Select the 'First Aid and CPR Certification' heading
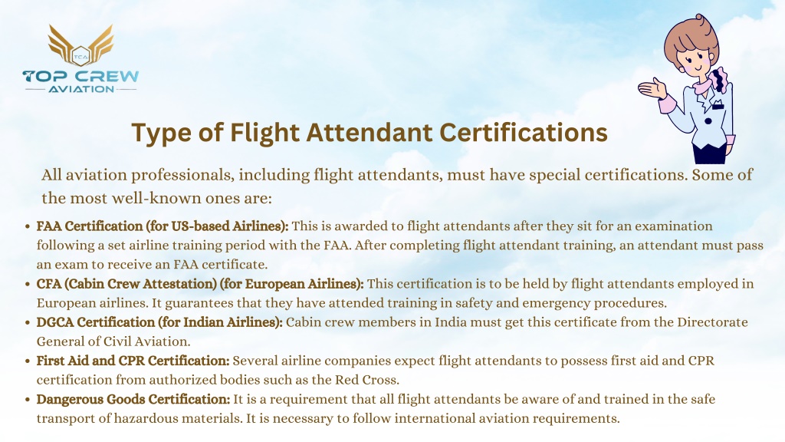Screen dimensions: 785x442 pos(133,361)
